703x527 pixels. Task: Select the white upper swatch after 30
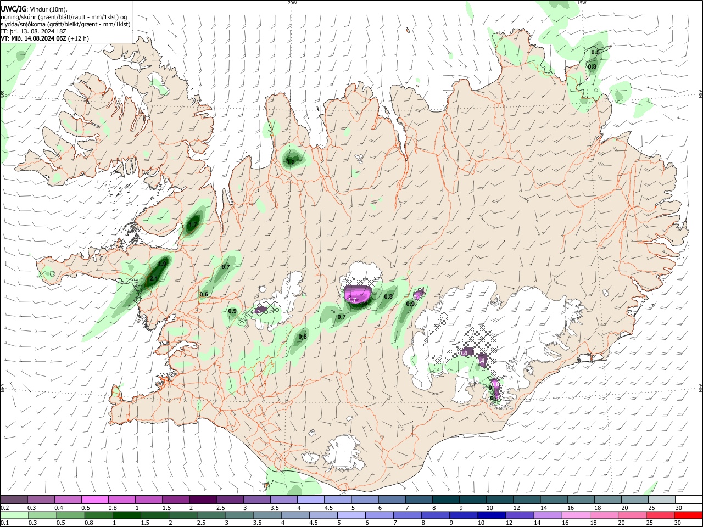pyautogui.click(x=688, y=500)
